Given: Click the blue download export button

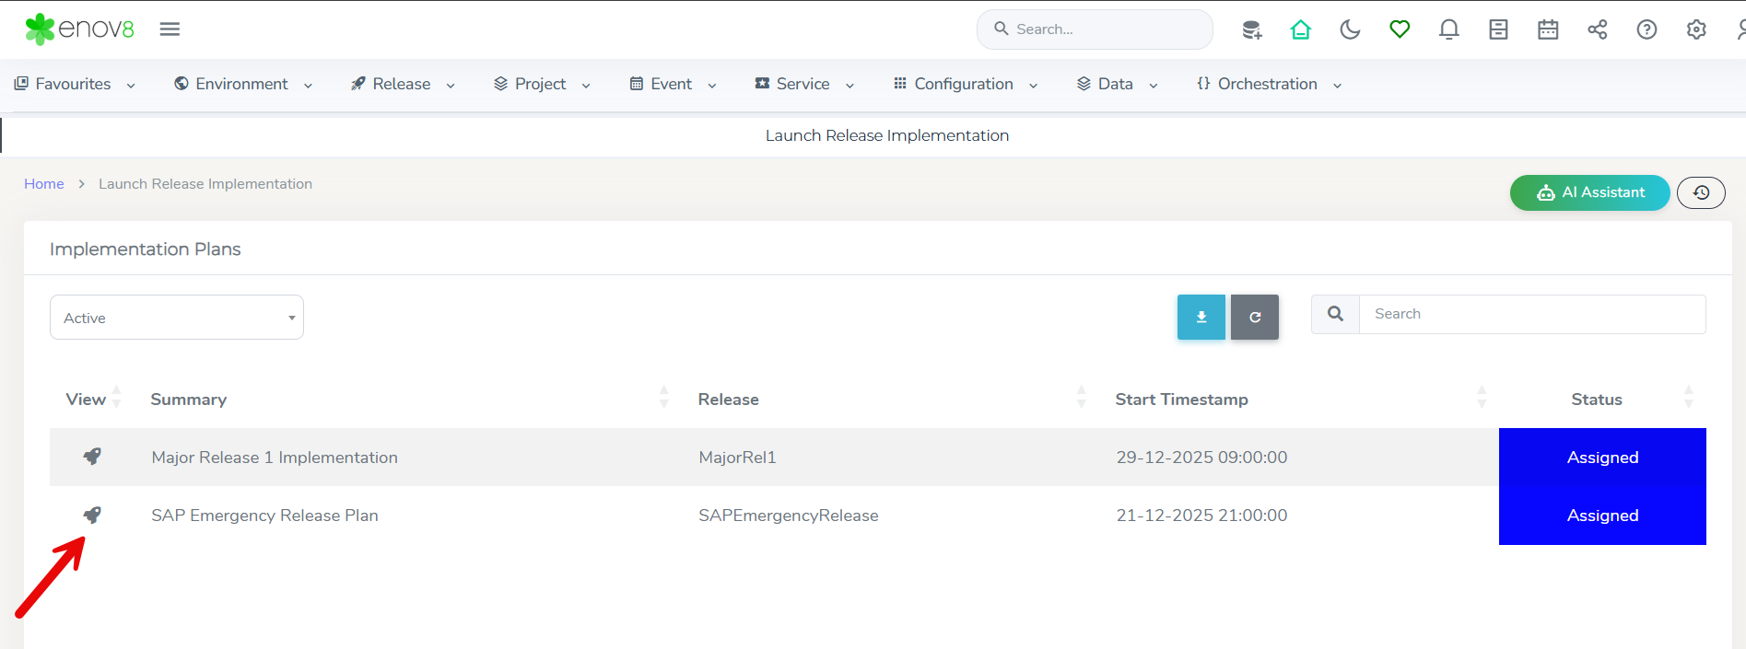Looking at the screenshot, I should (x=1201, y=318).
